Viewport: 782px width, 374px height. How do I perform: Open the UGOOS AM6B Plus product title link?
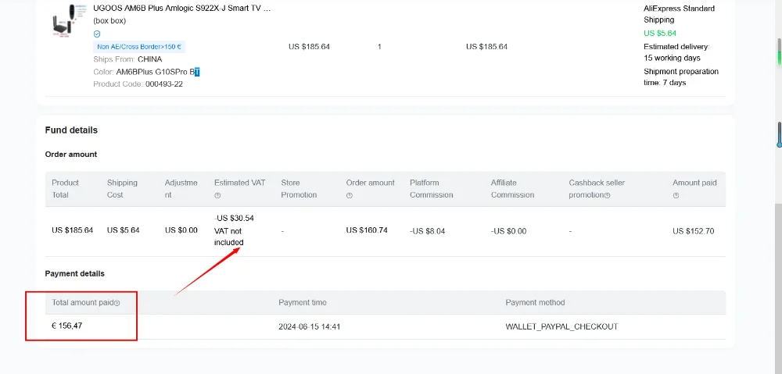point(181,8)
